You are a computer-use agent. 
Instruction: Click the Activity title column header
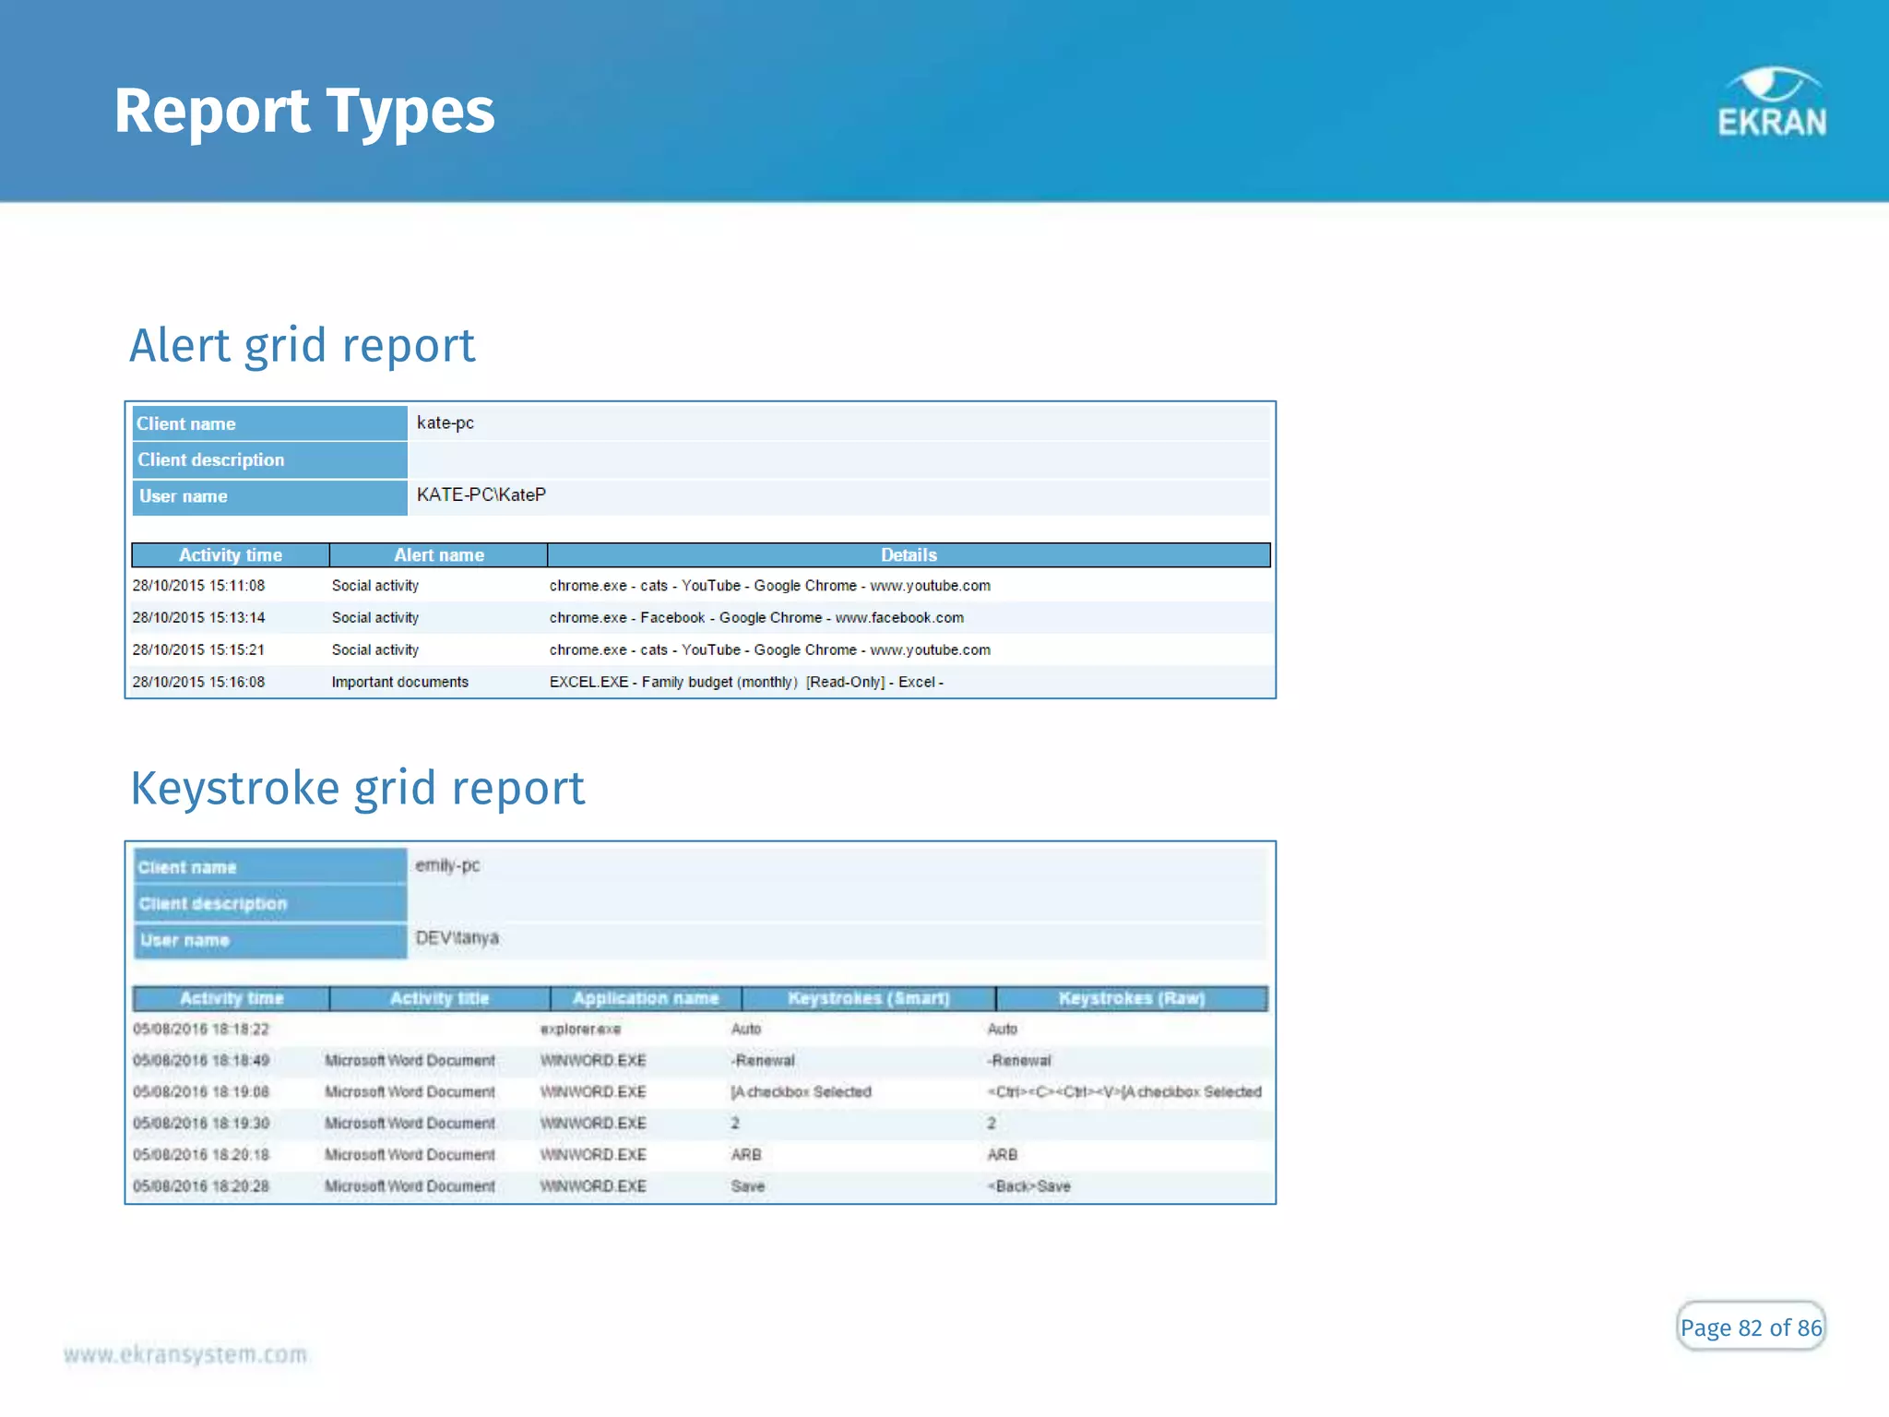tap(439, 998)
